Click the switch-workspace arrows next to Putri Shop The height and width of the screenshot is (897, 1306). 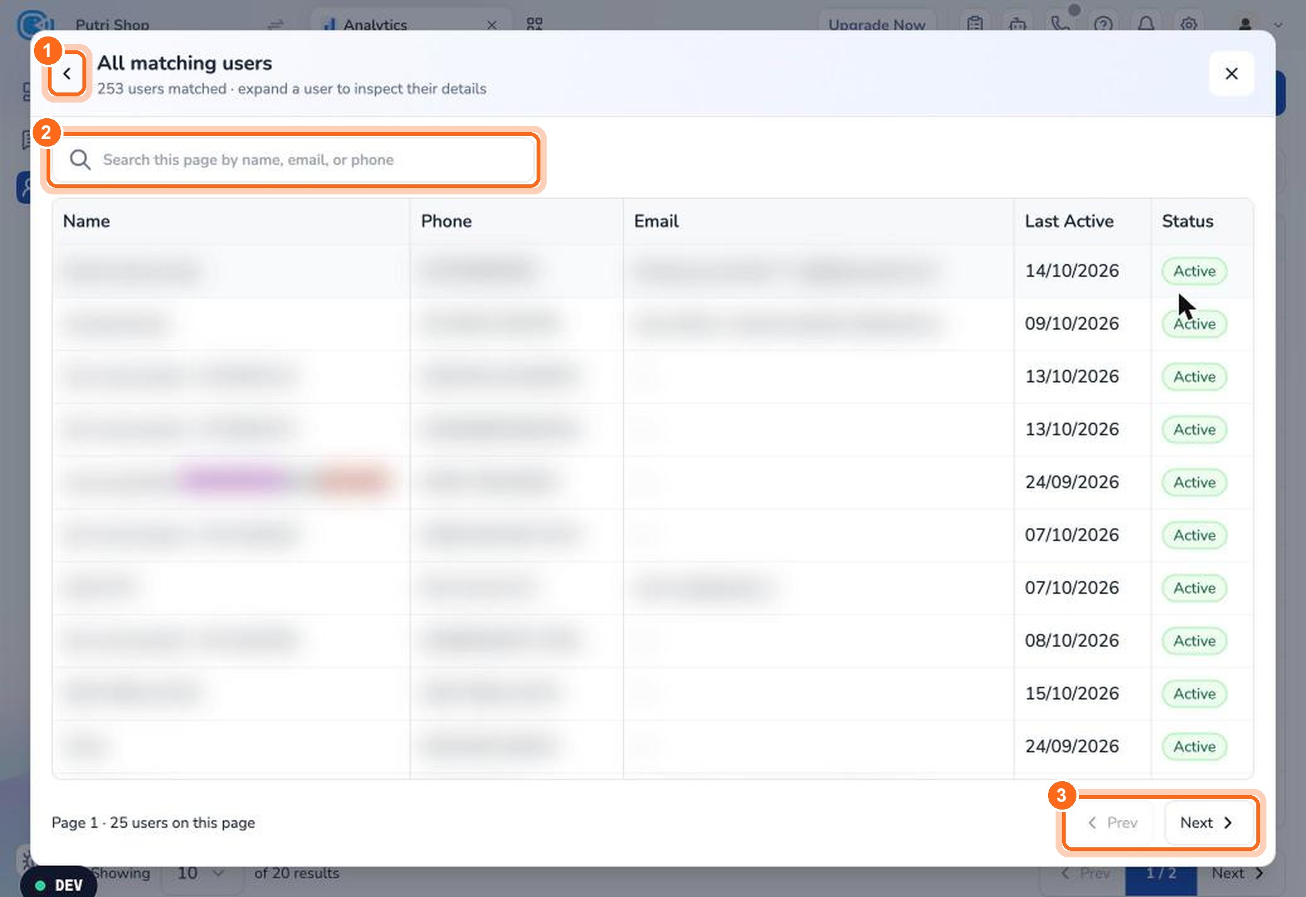[x=276, y=25]
